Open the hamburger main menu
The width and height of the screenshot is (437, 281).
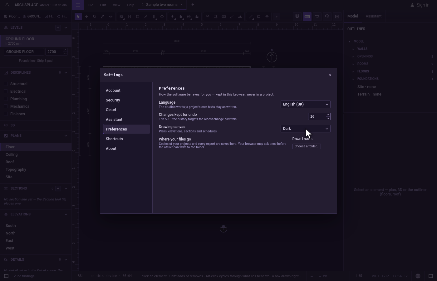click(78, 5)
